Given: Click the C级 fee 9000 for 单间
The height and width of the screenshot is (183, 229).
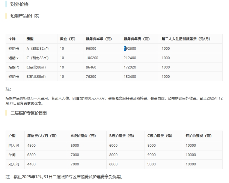Looking at the screenshot, I should pyautogui.click(x=151, y=155).
